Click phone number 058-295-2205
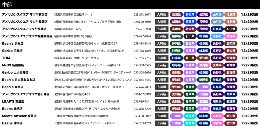 point(142,58)
